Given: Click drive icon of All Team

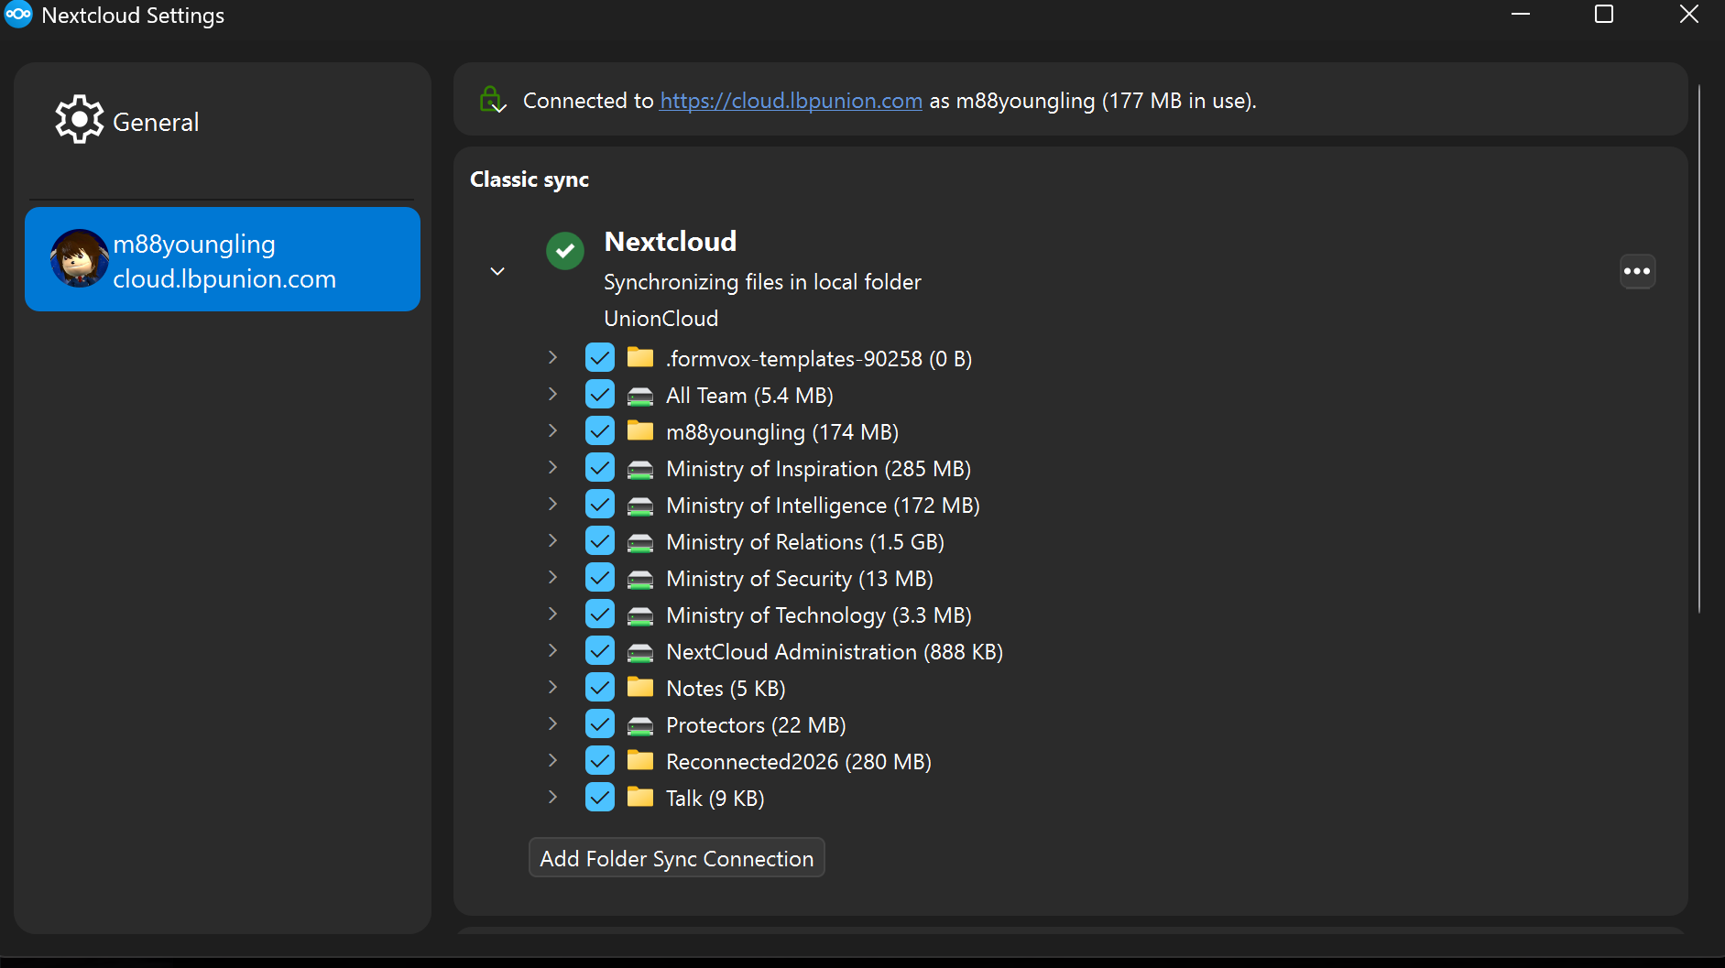Looking at the screenshot, I should [x=640, y=396].
